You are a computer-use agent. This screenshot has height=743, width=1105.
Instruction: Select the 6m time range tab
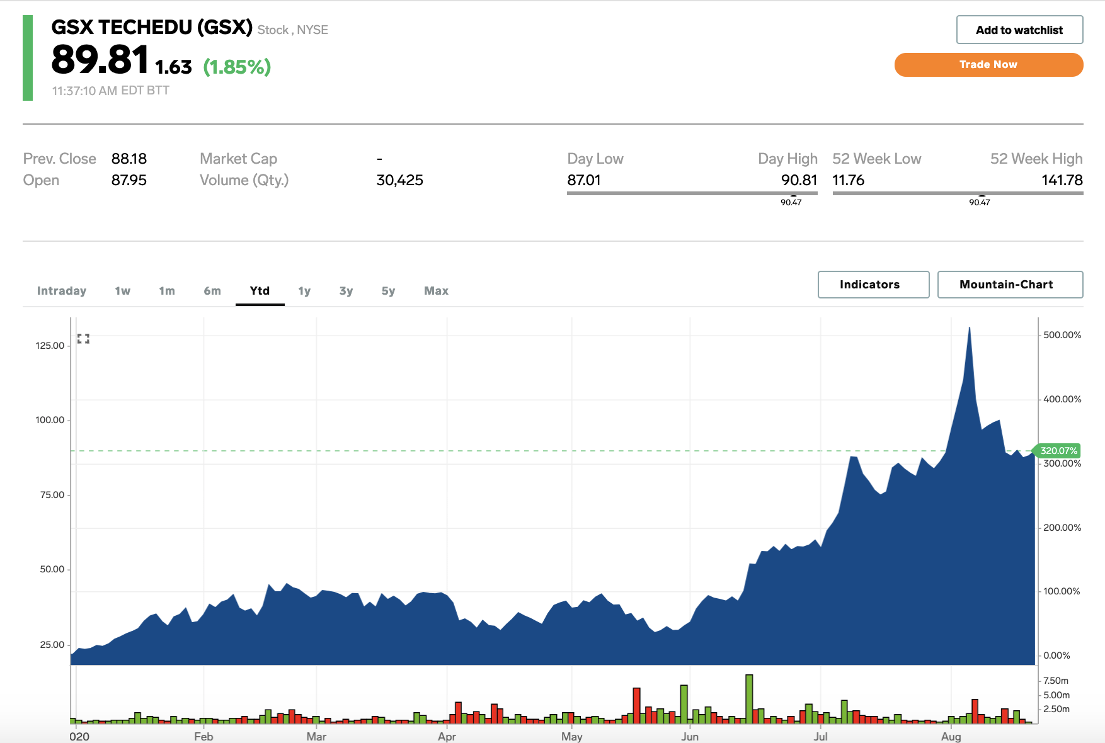212,291
